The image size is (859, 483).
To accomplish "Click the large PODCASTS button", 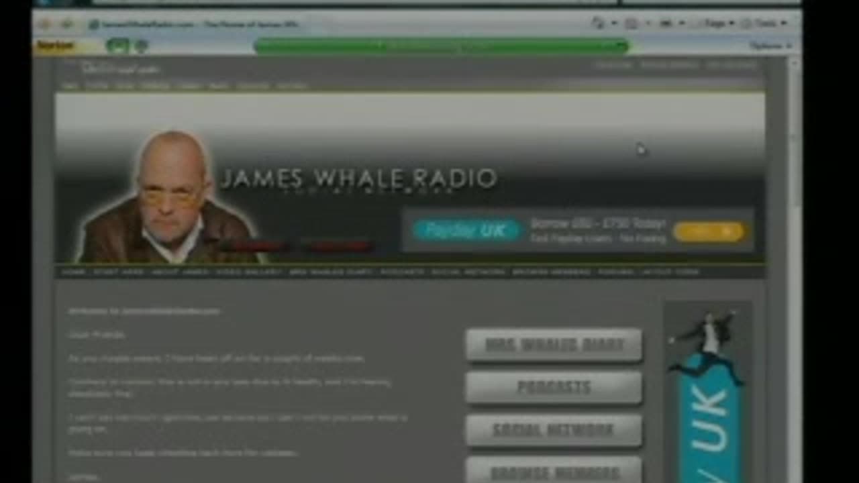I will pos(554,388).
